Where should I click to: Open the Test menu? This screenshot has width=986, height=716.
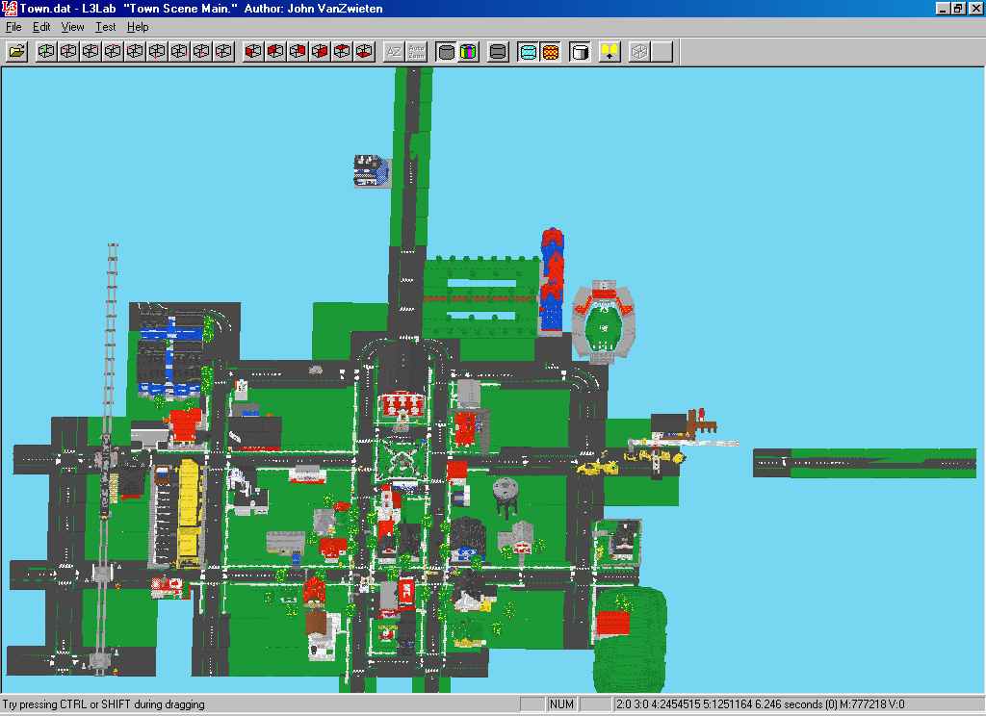click(105, 27)
